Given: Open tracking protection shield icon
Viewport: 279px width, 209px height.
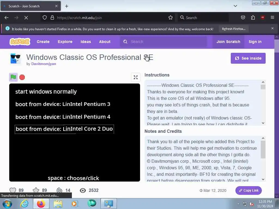Looking at the screenshot, I should pyautogui.click(x=45, y=18).
